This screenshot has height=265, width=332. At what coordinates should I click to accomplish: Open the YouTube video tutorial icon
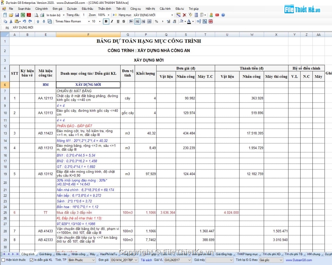click(217, 15)
